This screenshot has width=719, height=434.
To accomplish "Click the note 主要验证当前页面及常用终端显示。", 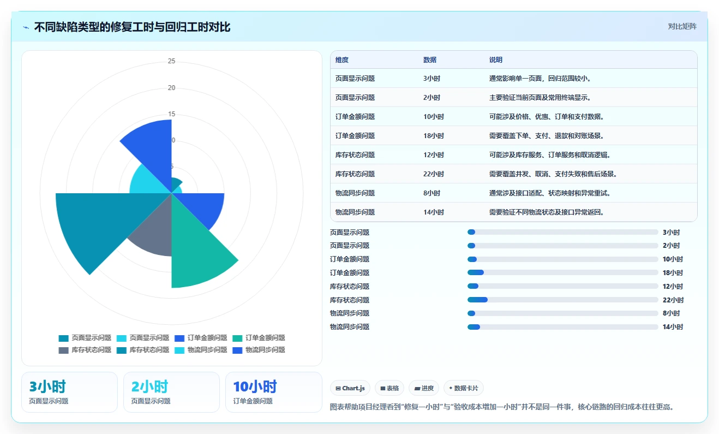I will [541, 98].
